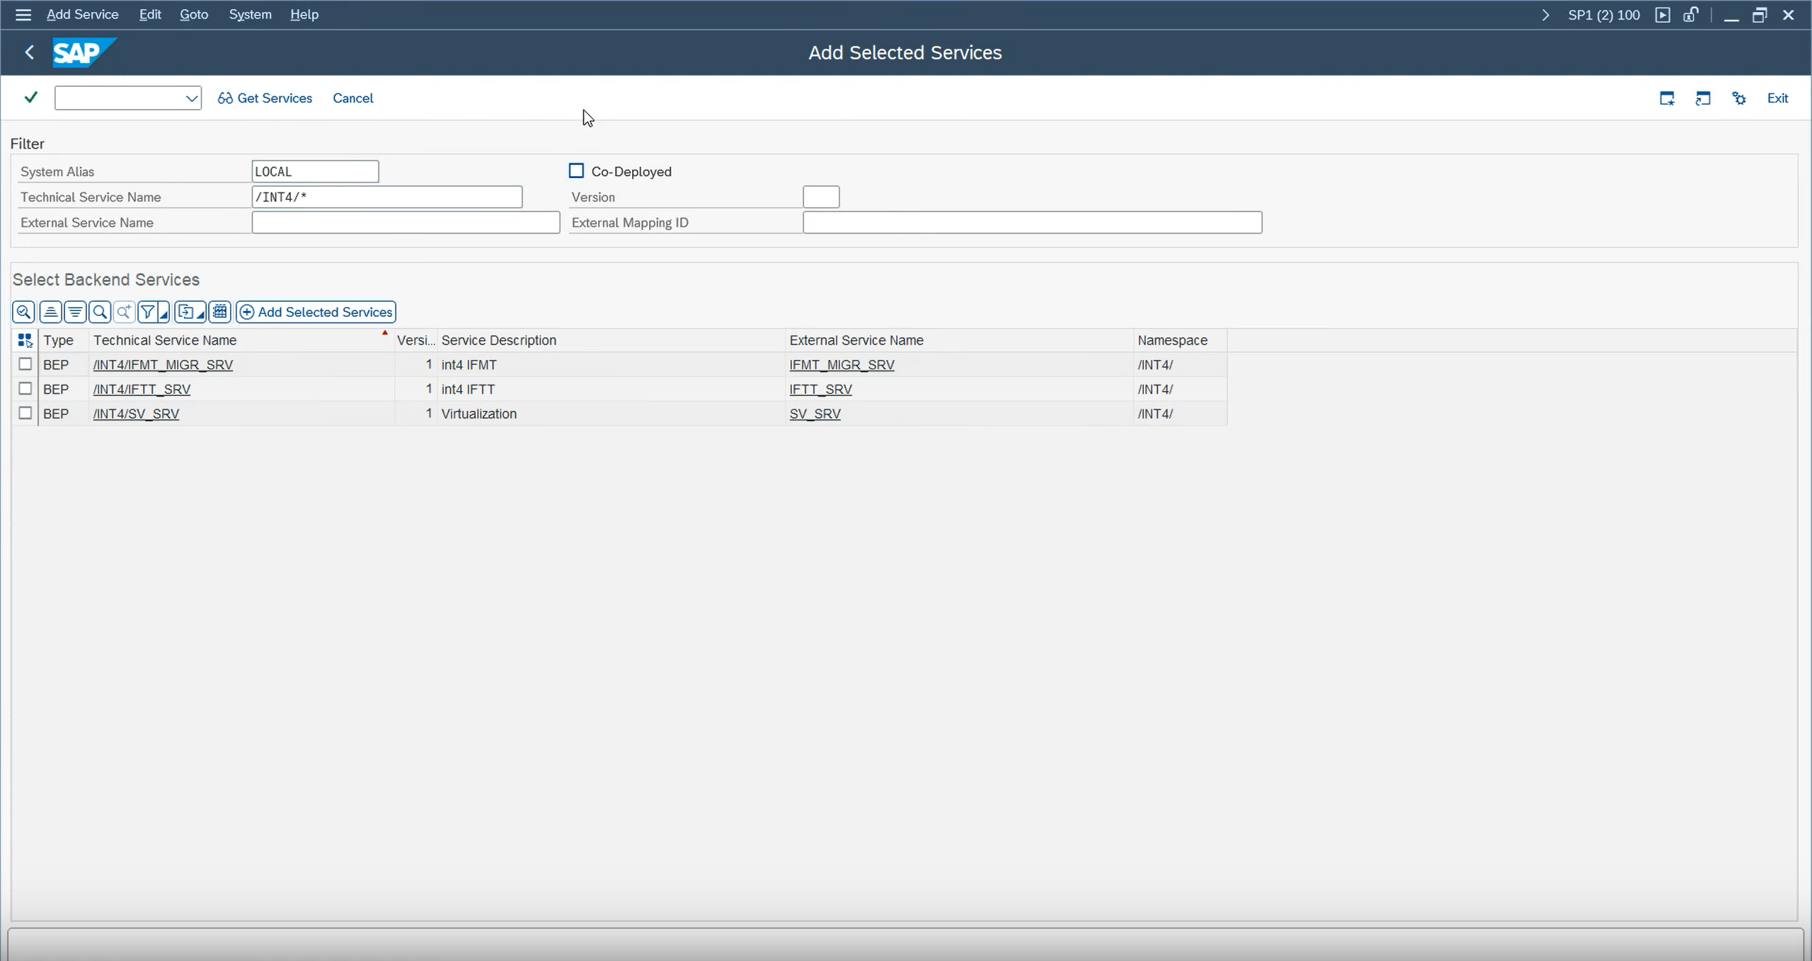1812x961 pixels.
Task: Select all rows via grid corner icon
Action: pos(25,341)
